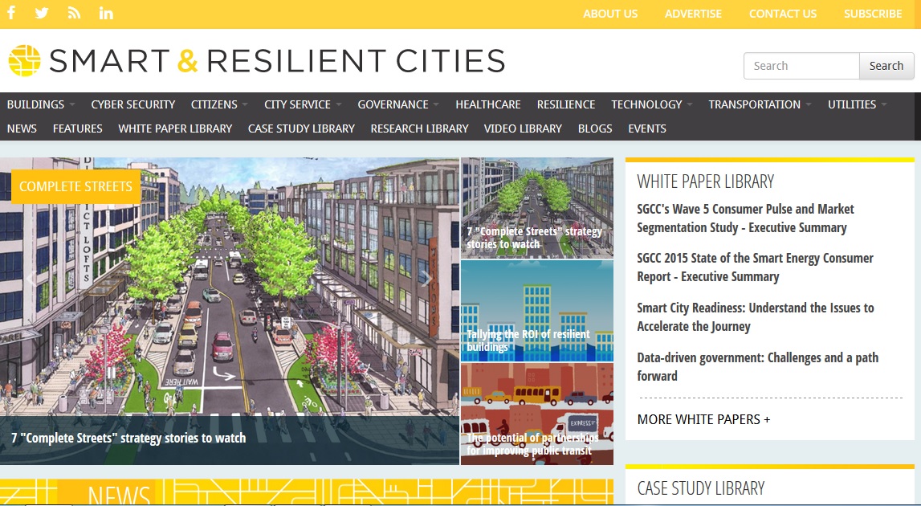Open the Research Library page
This screenshot has width=921, height=506.
[x=419, y=129]
